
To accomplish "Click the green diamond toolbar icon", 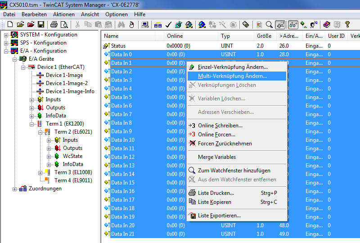I will (303, 24).
